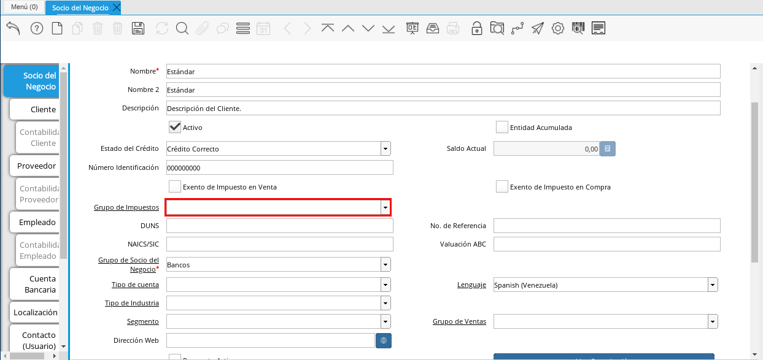Click the globe button beside Dirección Web
Viewport: 763px width, 360px height.
pyautogui.click(x=384, y=340)
